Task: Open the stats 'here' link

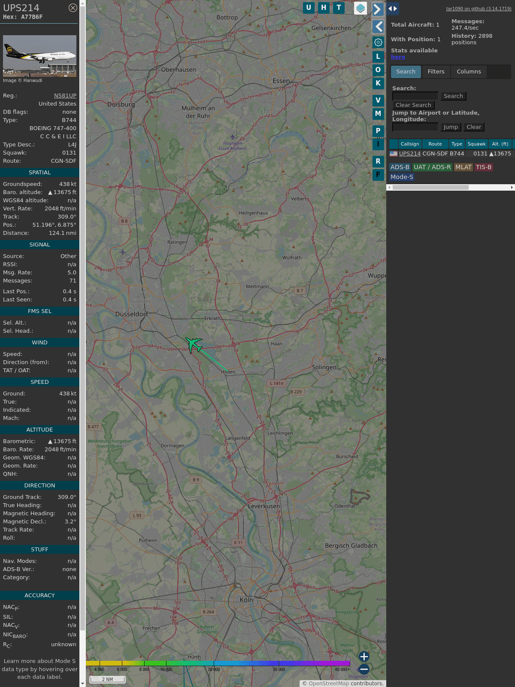Action: point(398,57)
